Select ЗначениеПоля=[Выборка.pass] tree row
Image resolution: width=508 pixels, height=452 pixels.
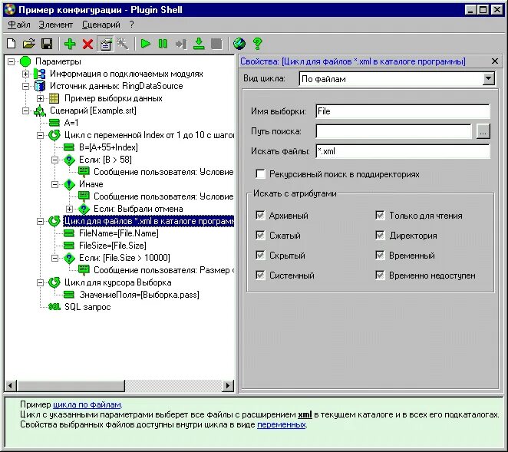tap(140, 295)
